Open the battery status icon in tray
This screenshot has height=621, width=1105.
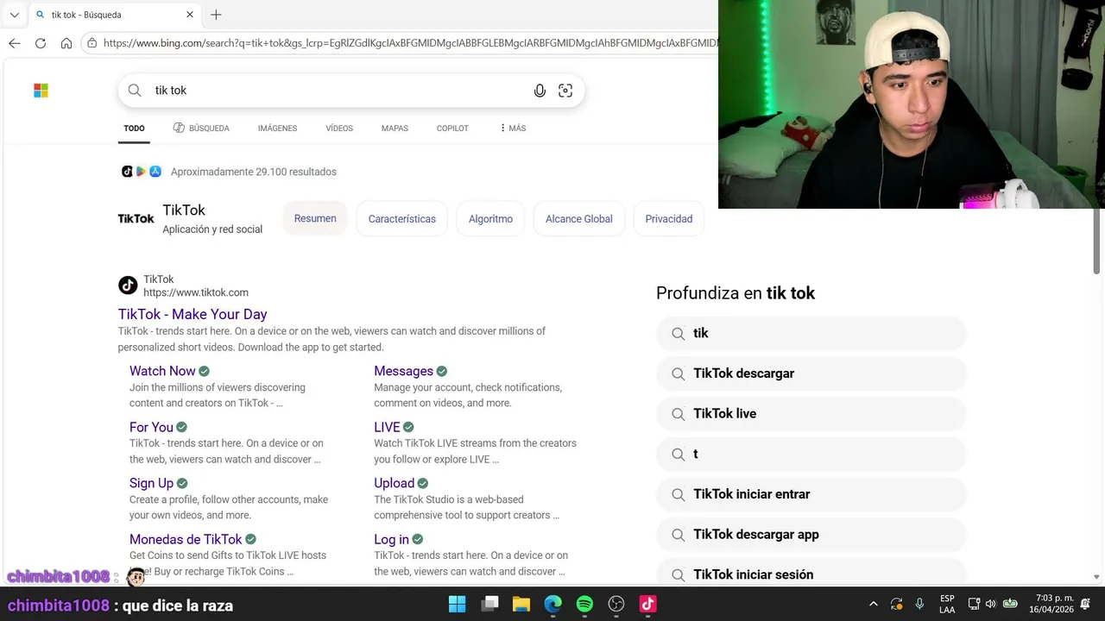tap(1009, 604)
